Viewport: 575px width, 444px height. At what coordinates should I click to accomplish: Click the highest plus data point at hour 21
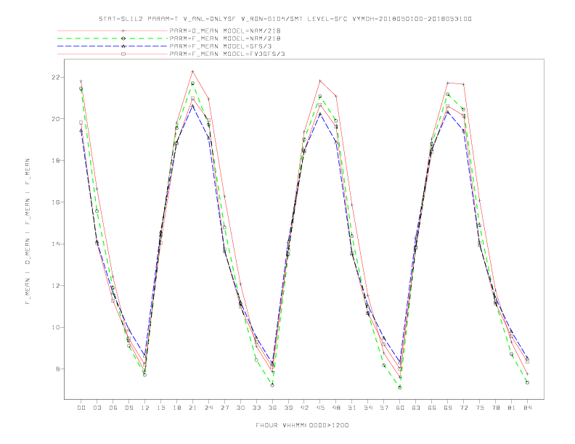192,71
